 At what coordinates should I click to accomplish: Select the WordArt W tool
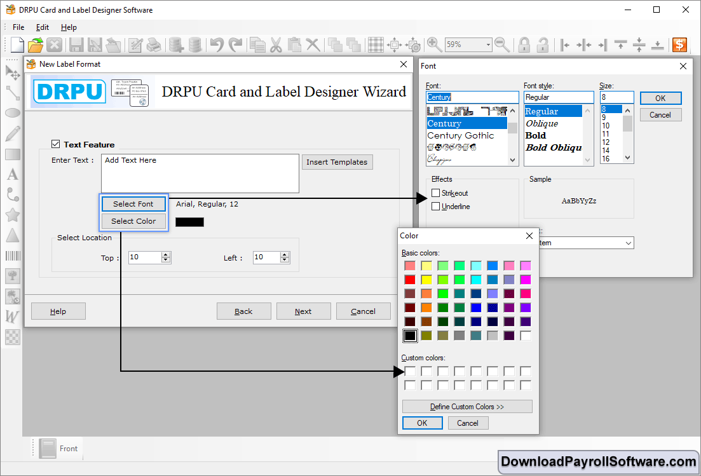click(11, 317)
